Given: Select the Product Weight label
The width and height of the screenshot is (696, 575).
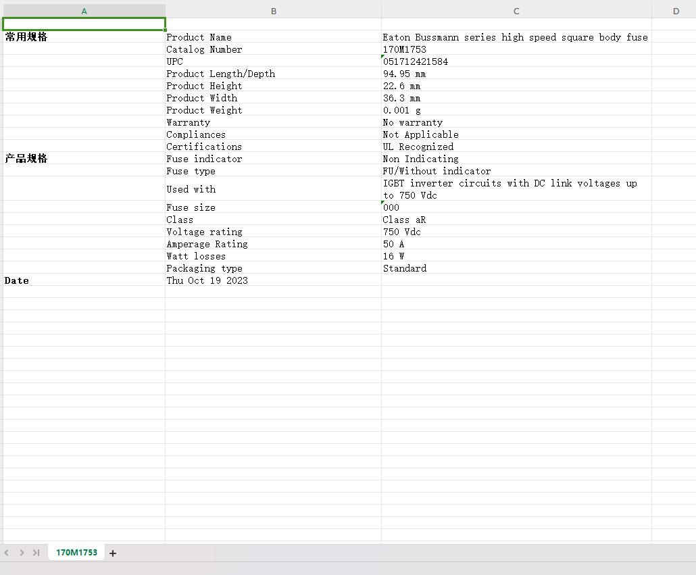Looking at the screenshot, I should coord(273,110).
